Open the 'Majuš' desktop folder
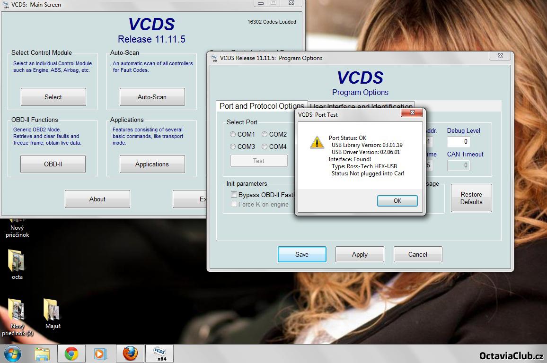Viewport: 547px width, 363px height. click(52, 310)
